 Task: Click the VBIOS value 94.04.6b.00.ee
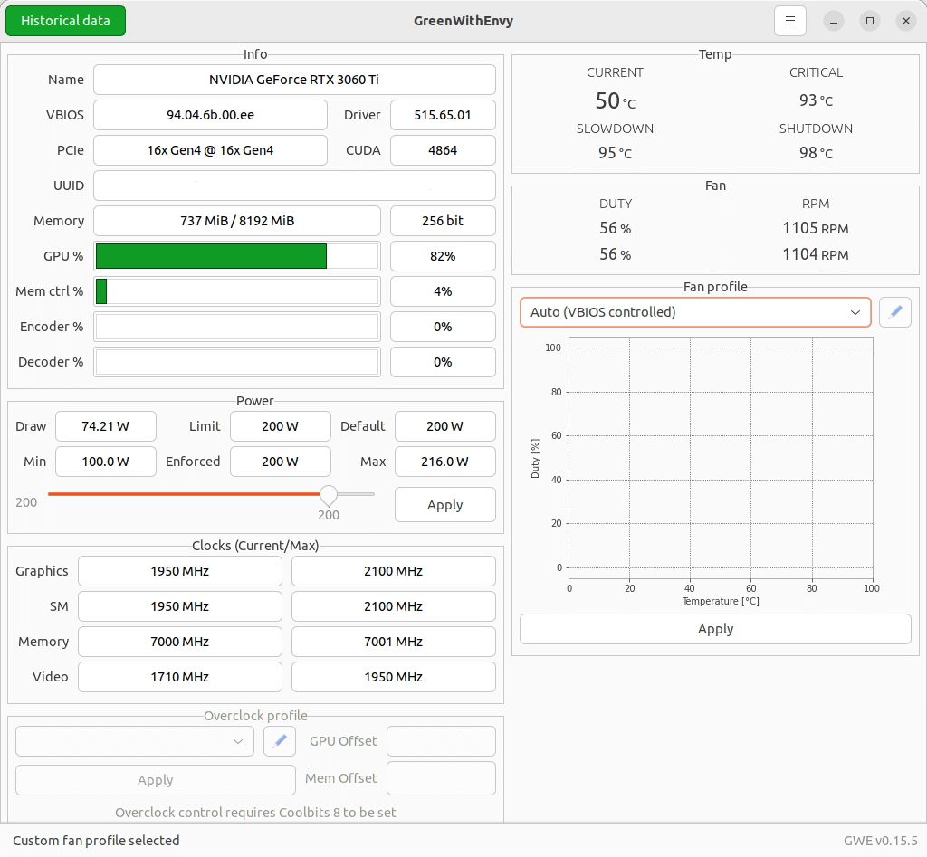(210, 115)
